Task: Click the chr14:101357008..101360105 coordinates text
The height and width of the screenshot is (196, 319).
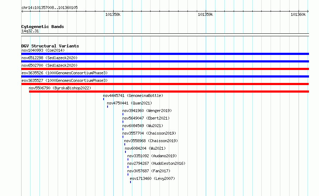Action: click(49, 8)
